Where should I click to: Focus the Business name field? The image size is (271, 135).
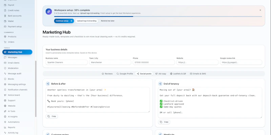tap(66, 62)
